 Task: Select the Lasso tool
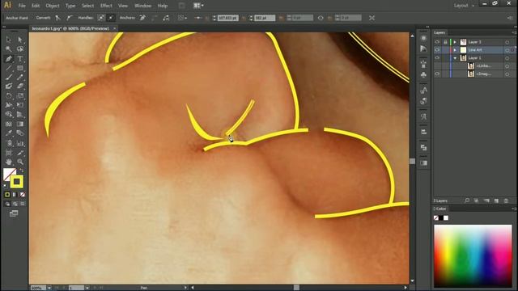pos(20,49)
